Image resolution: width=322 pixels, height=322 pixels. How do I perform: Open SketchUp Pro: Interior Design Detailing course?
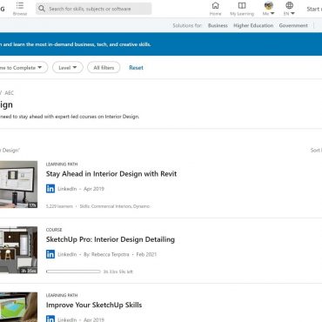pos(111,239)
